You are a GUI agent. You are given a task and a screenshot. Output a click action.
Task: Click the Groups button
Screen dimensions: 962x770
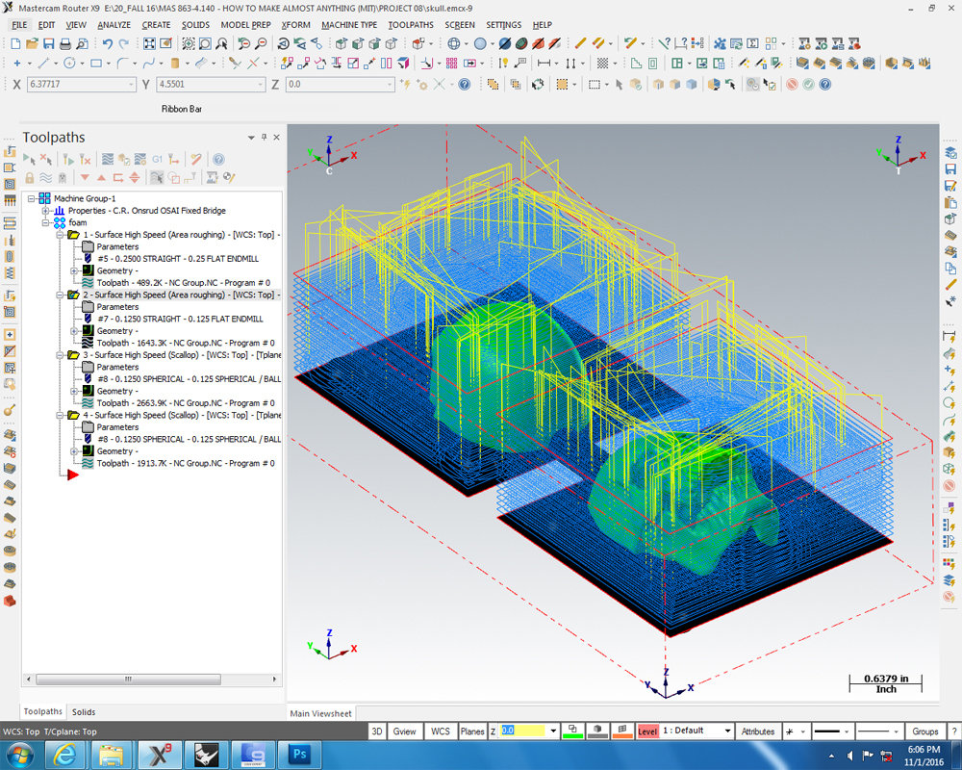click(x=925, y=731)
